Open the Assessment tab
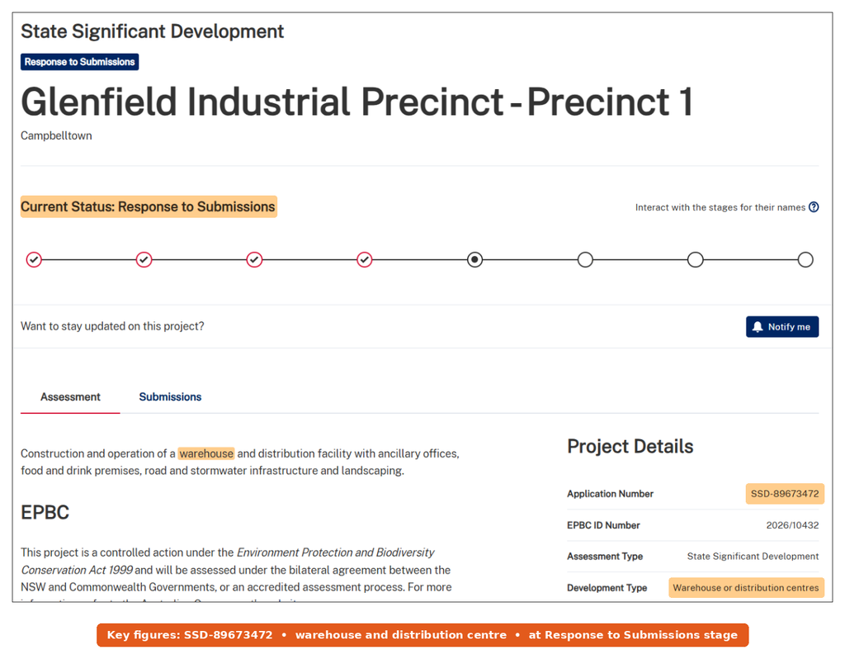This screenshot has height=659, width=845. [70, 397]
